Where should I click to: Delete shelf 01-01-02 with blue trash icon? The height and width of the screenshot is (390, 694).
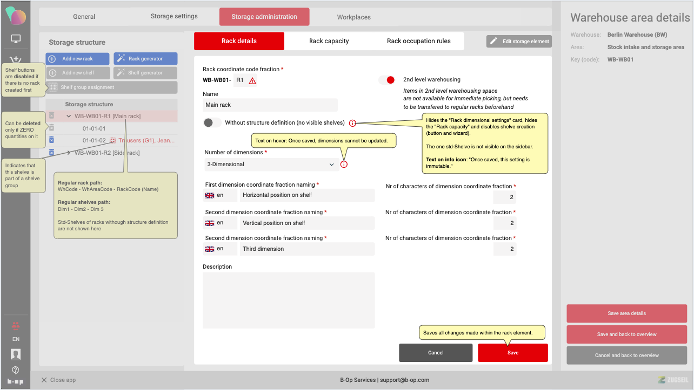coord(51,140)
